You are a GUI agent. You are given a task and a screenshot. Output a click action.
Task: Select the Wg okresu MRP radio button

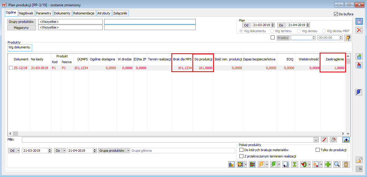coord(324,31)
